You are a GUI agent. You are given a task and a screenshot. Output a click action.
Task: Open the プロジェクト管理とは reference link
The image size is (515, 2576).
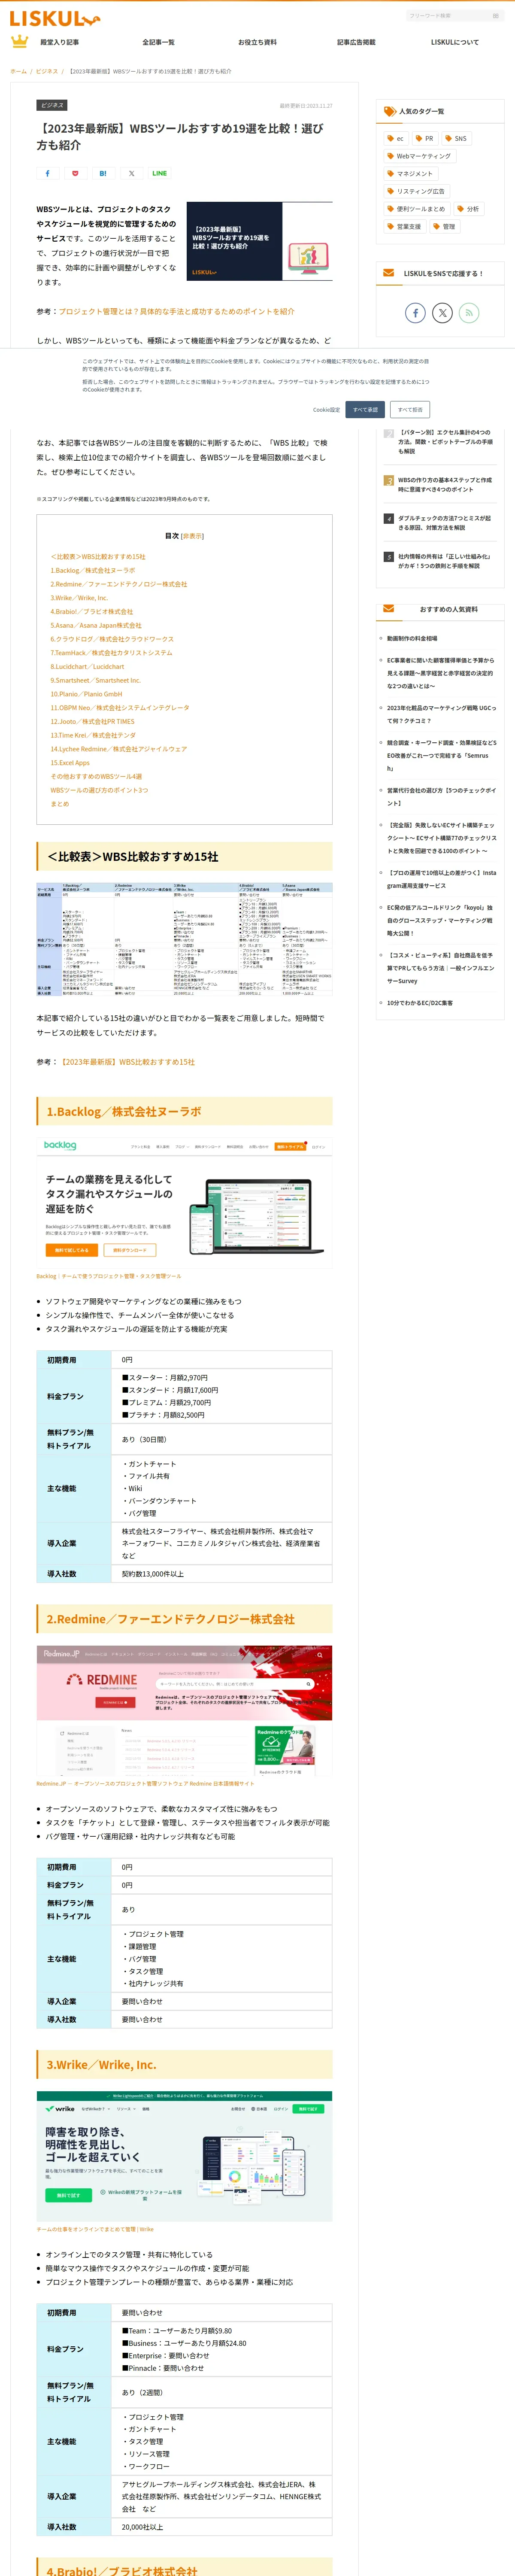176,311
